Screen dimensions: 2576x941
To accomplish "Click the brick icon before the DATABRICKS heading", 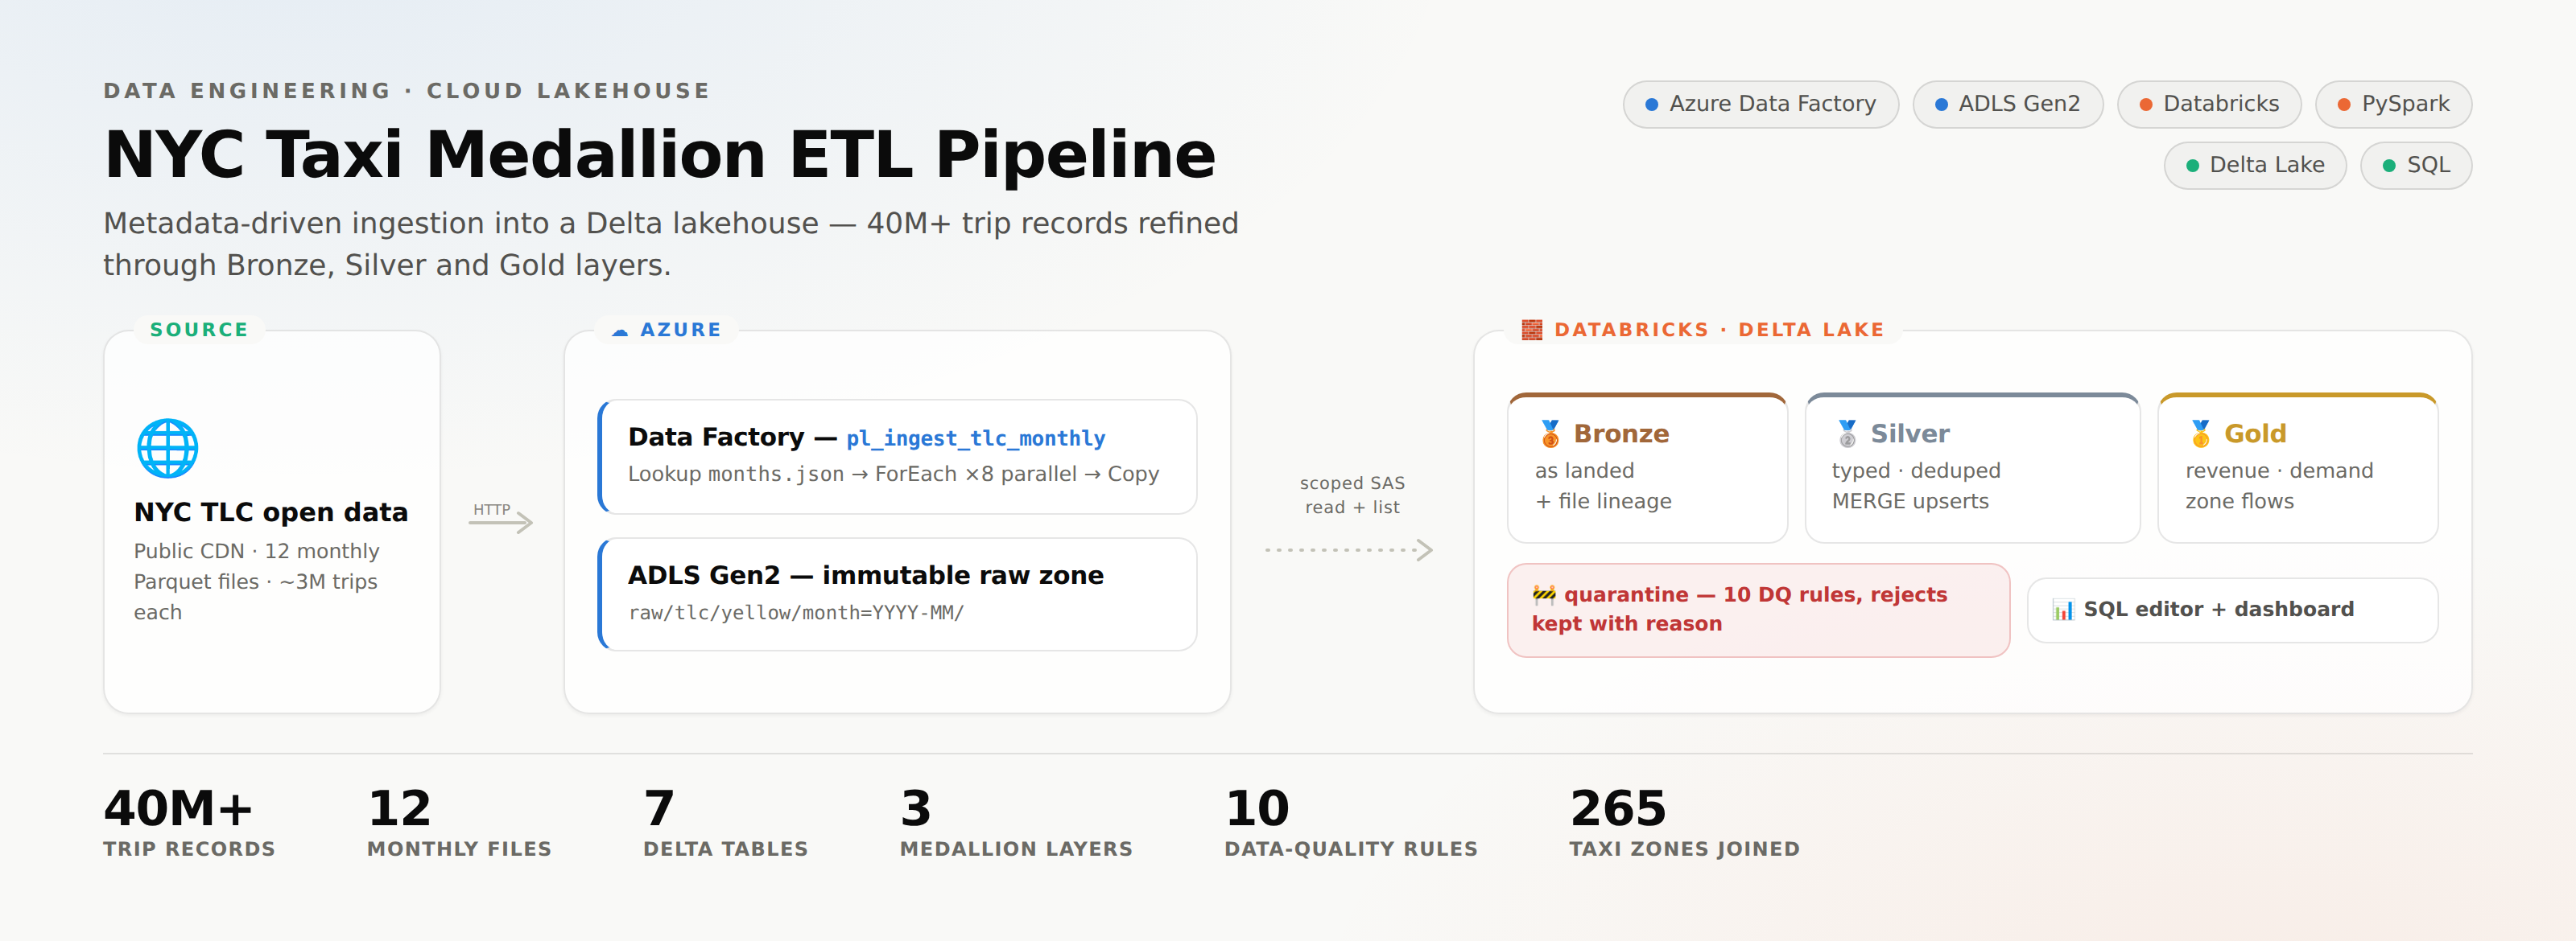I will pos(1531,330).
